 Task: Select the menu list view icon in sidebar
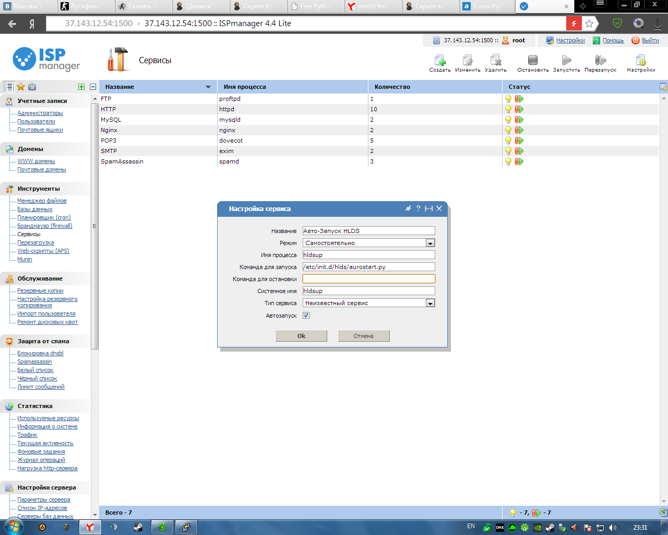(x=9, y=87)
